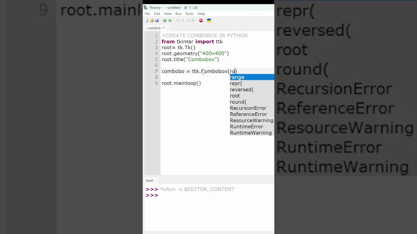Close the <untitled> editor tab
Screen dimensions: 417x234
[166, 28]
